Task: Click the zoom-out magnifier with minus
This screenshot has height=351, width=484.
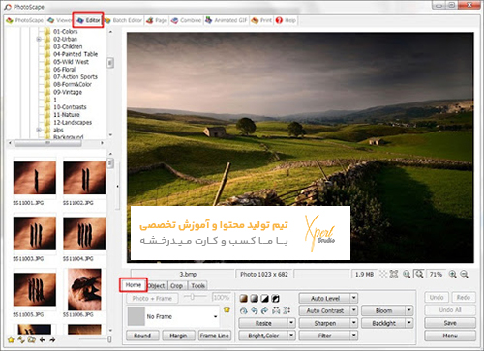Action: 464,274
